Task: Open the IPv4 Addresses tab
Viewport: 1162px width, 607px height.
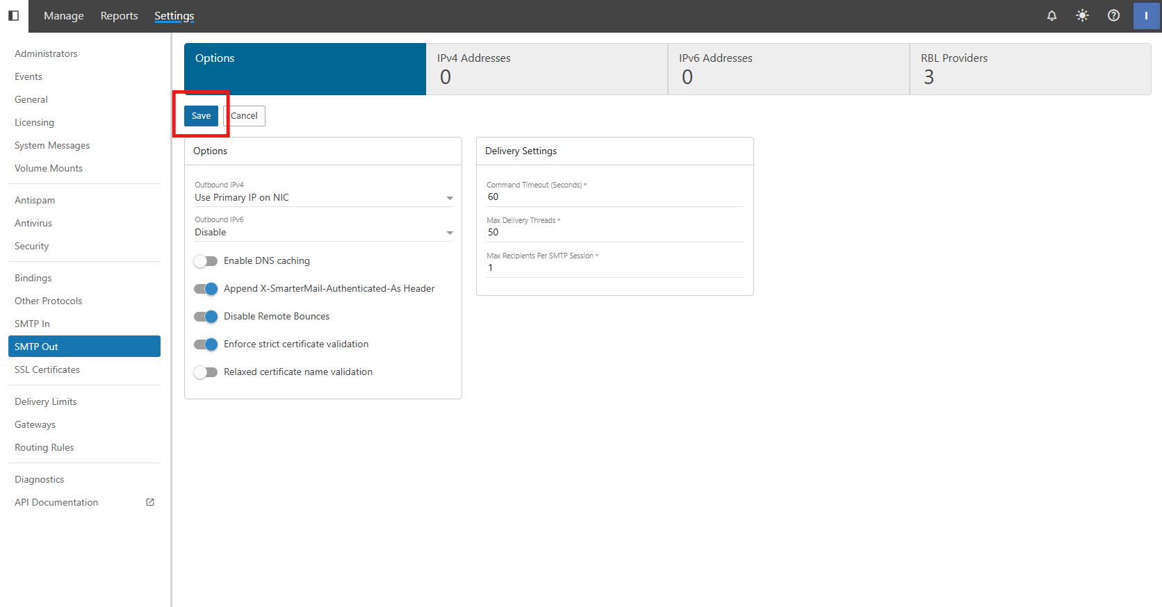Action: (x=546, y=69)
